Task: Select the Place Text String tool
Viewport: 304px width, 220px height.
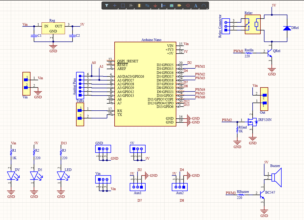Action: tap(195, 5)
